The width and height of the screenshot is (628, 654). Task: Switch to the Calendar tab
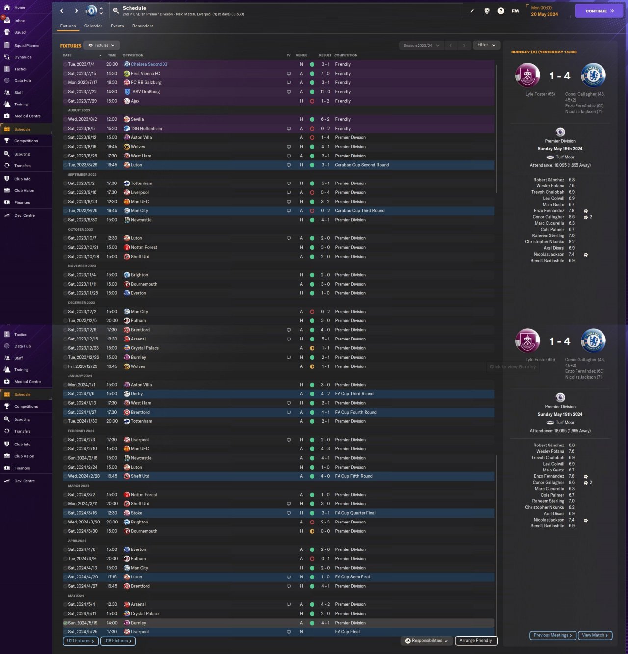(93, 26)
